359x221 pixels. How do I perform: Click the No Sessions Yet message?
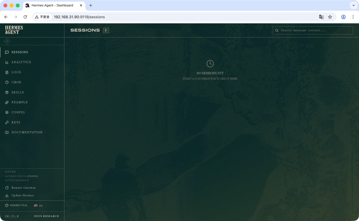[210, 73]
